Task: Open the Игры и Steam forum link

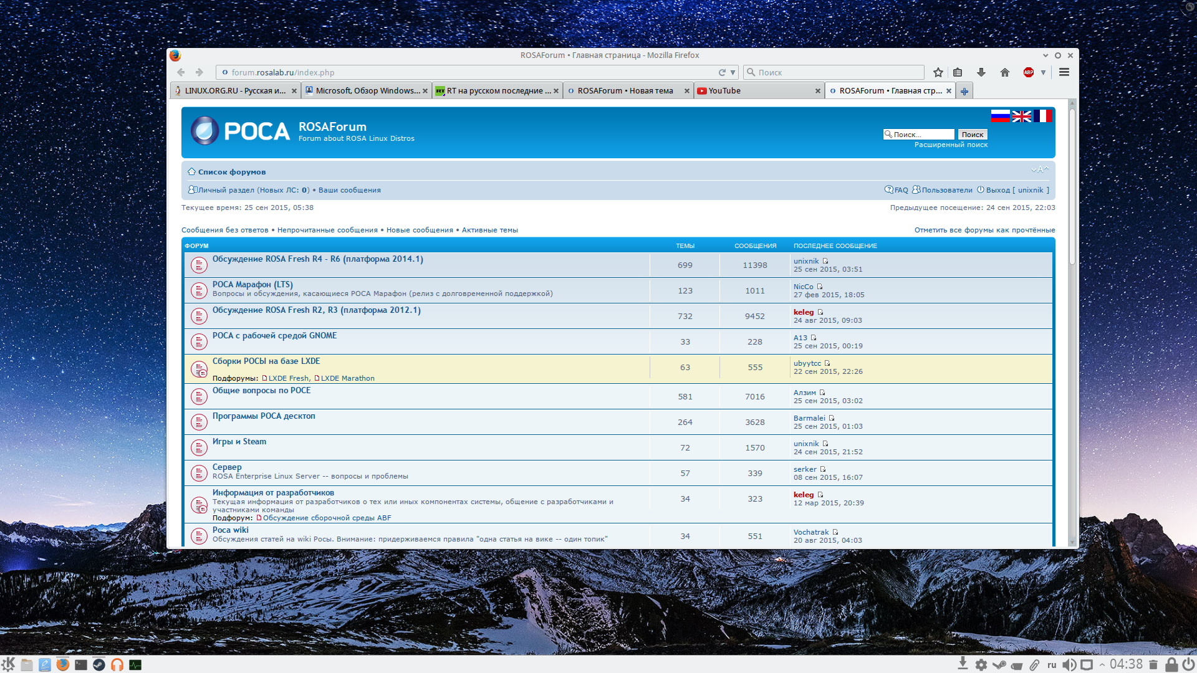Action: 239,441
